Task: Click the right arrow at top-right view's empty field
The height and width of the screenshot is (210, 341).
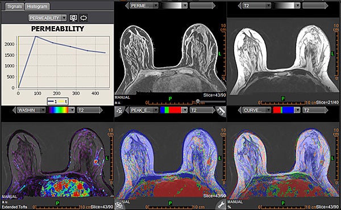Action: coord(326,6)
